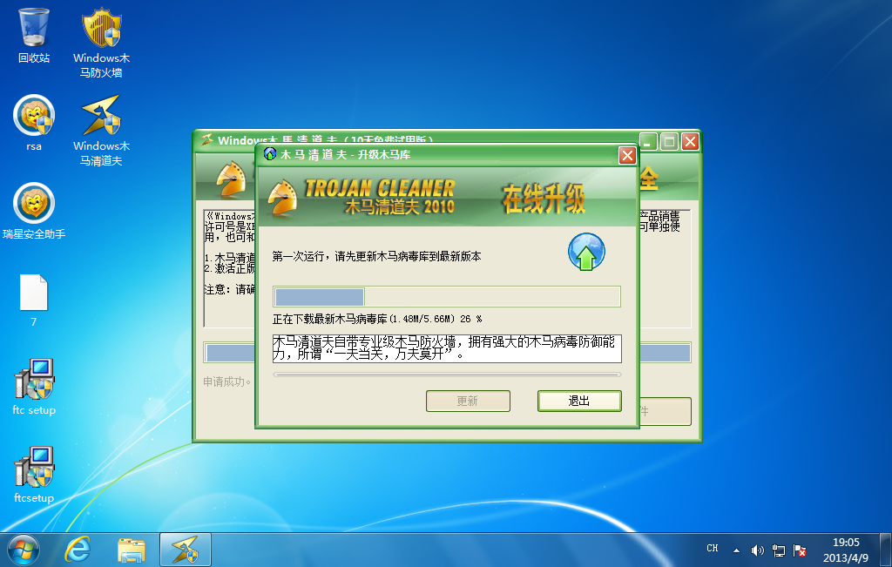Screen dimensions: 892x567
Task: Click the globe upgrade arrow icon
Action: pos(586,252)
